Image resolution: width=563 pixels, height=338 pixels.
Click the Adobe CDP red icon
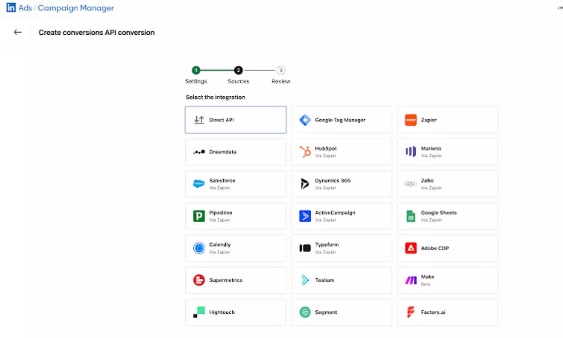(x=411, y=248)
